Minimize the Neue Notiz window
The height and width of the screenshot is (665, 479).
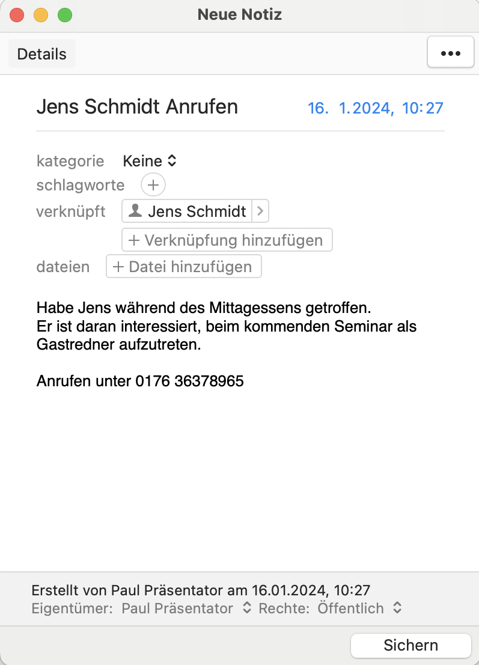41,15
